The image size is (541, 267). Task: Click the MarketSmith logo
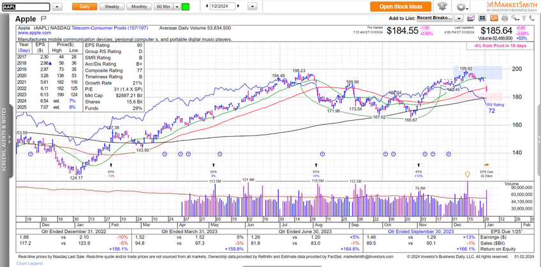tap(512, 6)
